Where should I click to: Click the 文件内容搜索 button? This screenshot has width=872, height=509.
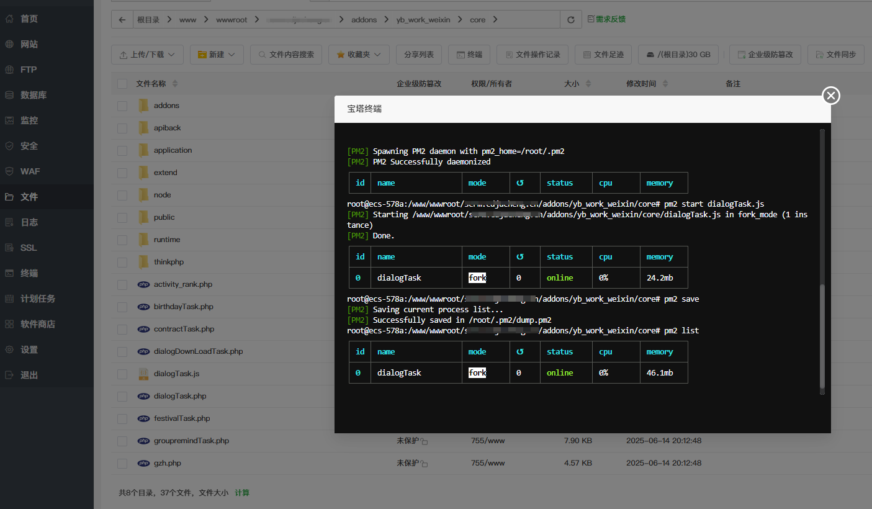pos(286,55)
